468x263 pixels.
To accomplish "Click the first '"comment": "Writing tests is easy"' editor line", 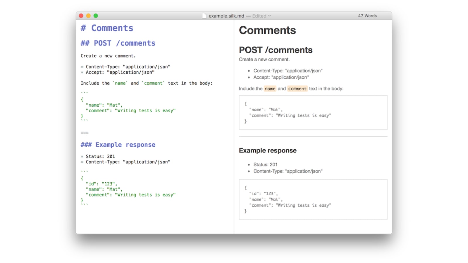I will pos(130,111).
